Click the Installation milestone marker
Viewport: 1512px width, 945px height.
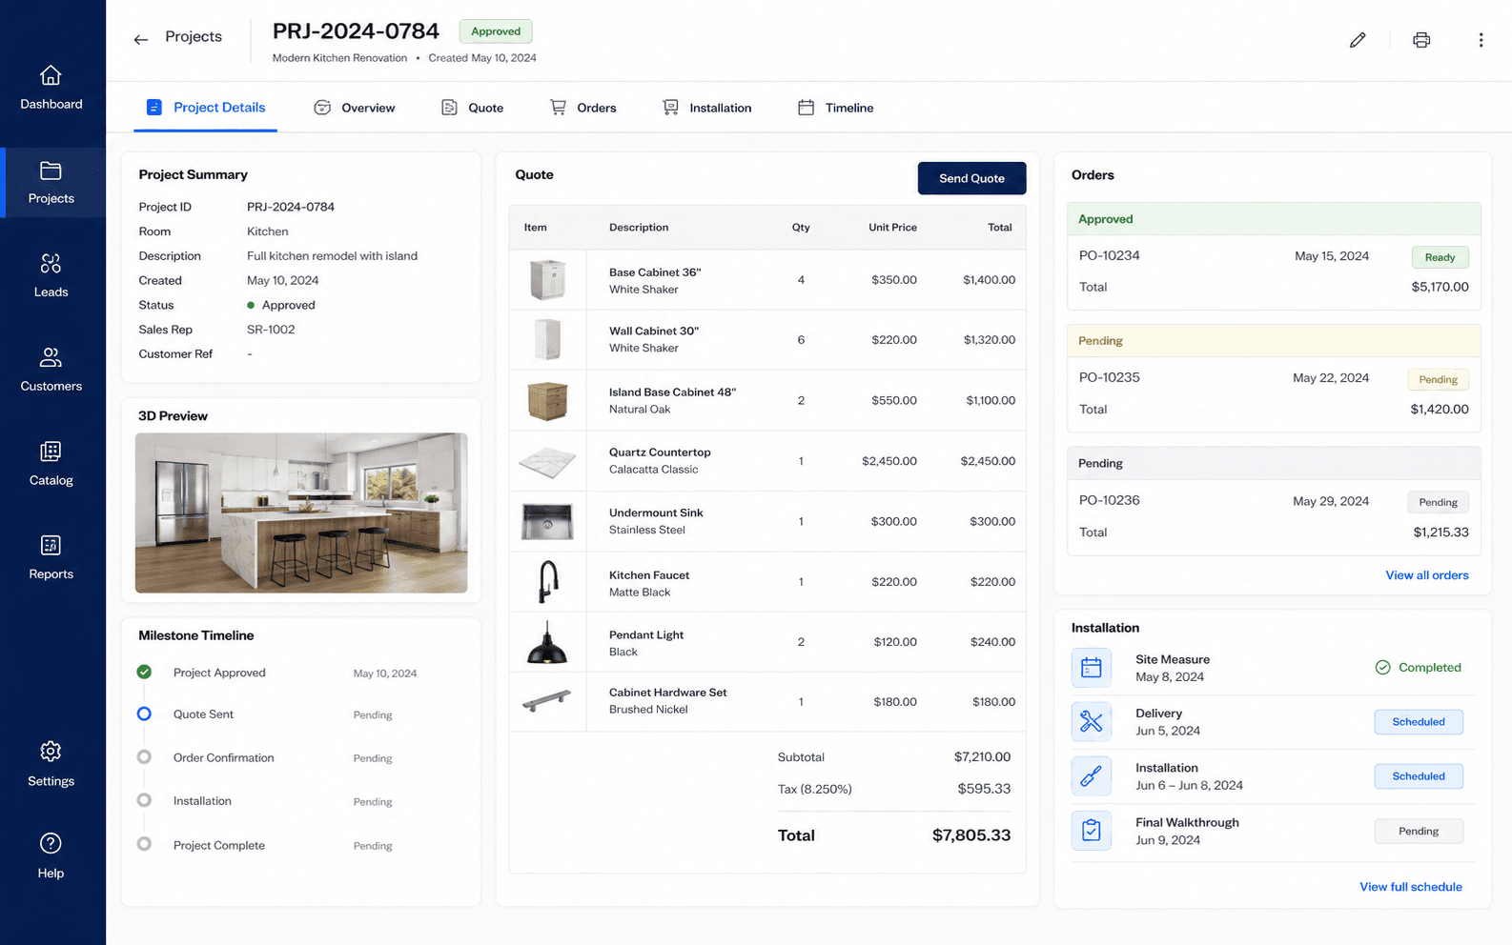coord(144,801)
